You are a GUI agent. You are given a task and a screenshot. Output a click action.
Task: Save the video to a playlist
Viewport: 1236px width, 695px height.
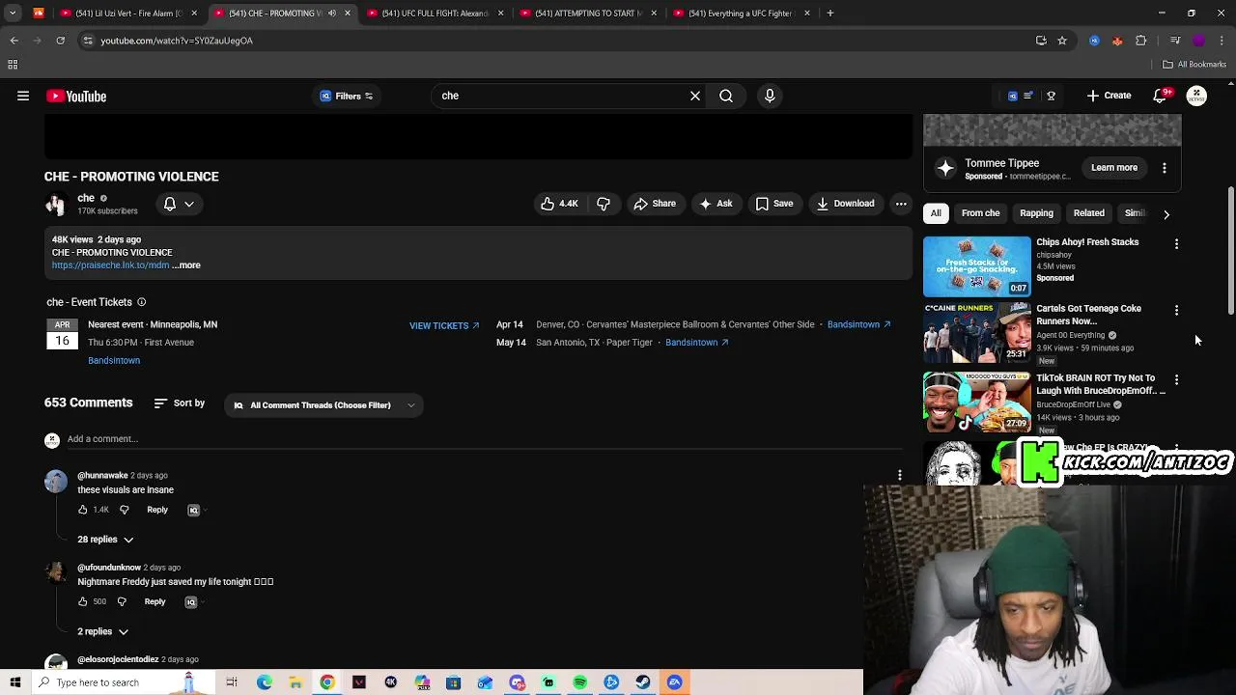[774, 204]
